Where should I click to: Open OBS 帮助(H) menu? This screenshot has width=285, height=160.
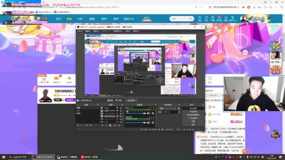[136, 31]
